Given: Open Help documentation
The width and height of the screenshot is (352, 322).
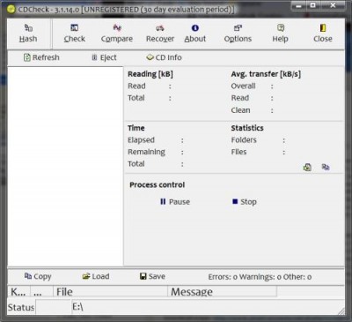Looking at the screenshot, I should 280,34.
